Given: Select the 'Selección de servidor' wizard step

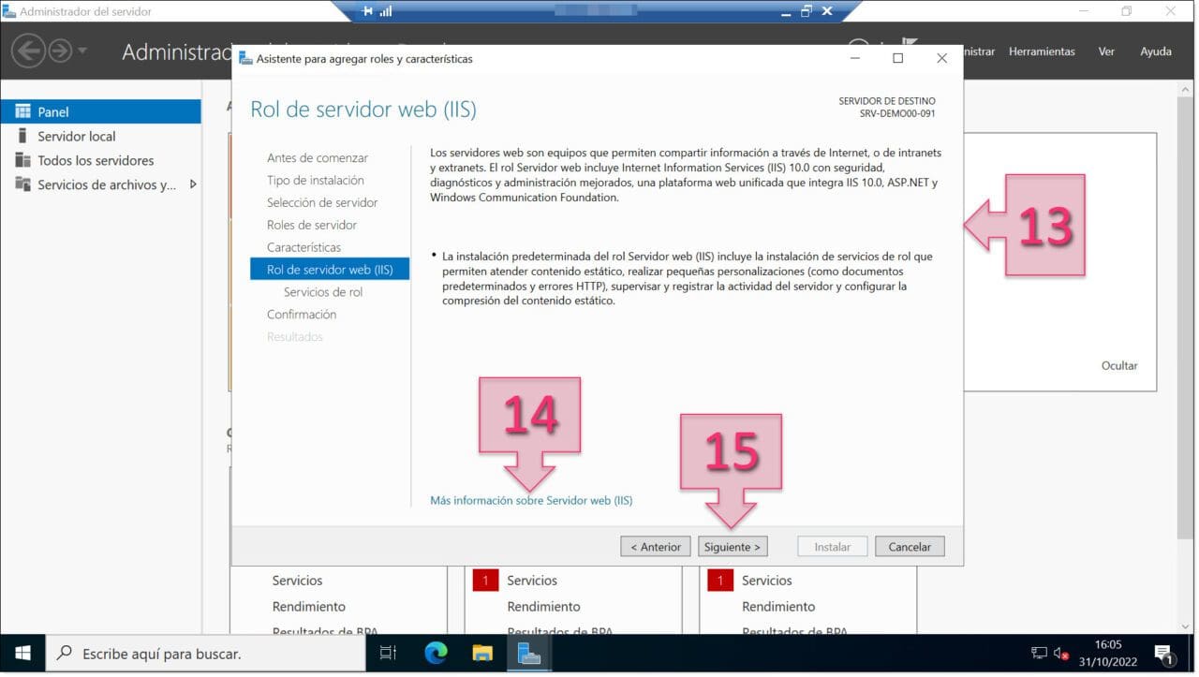Looking at the screenshot, I should (x=322, y=203).
